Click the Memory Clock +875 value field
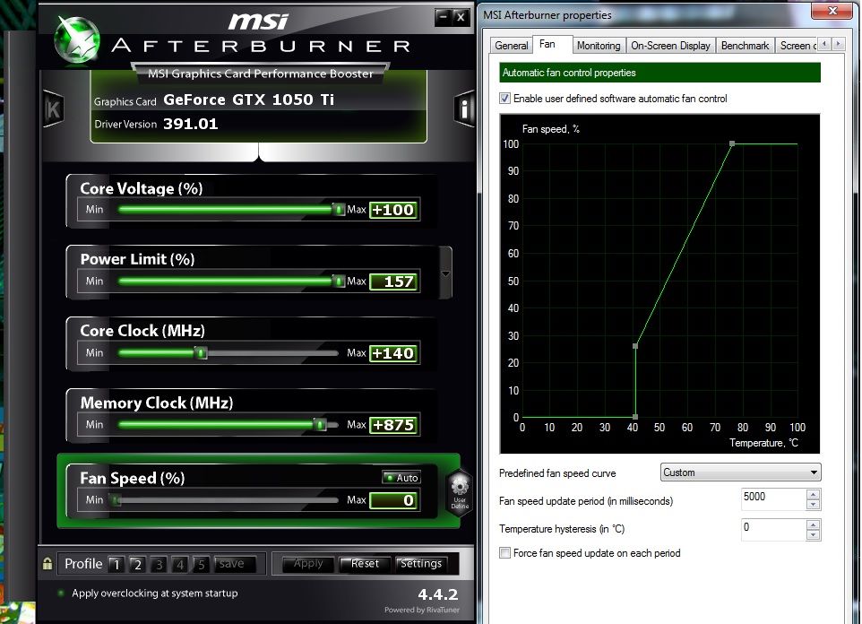 (393, 424)
